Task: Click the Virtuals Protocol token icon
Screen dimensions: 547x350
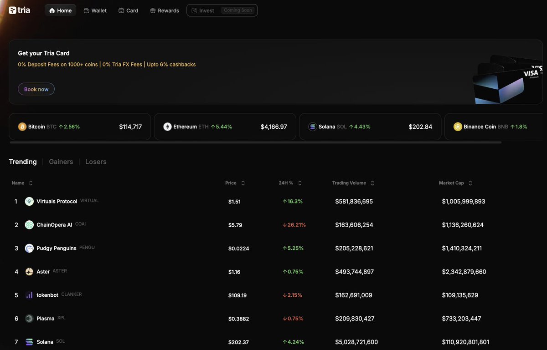Action: pyautogui.click(x=29, y=201)
